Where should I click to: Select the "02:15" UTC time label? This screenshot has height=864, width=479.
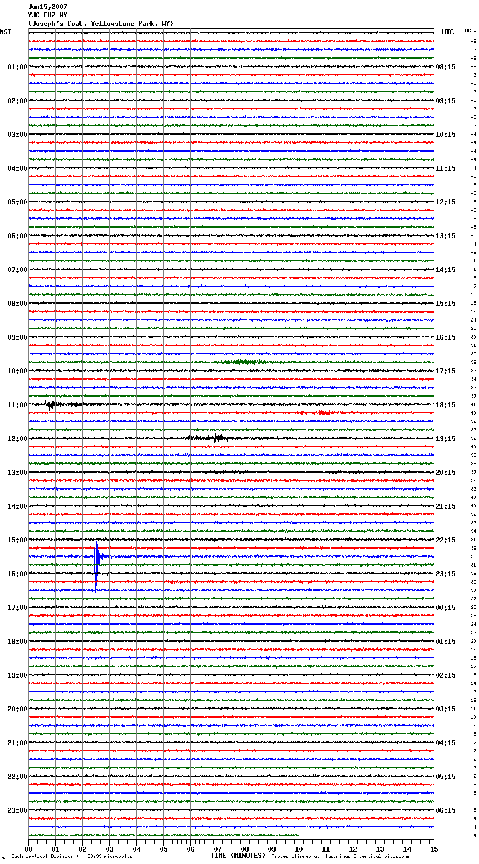(446, 675)
